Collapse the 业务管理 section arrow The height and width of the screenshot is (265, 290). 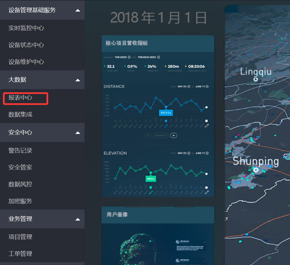pyautogui.click(x=78, y=219)
